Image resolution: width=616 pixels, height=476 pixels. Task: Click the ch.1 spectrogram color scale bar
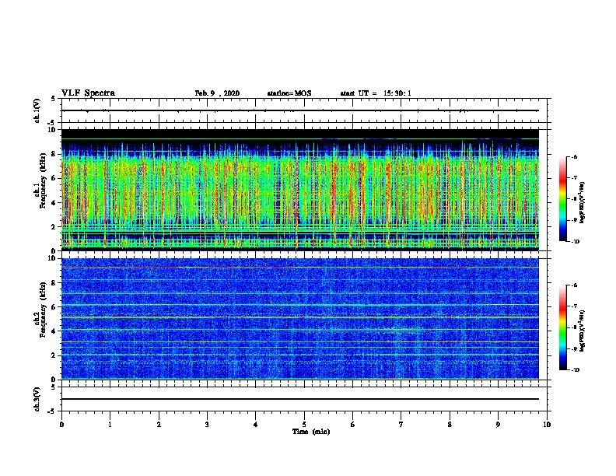tap(563, 199)
